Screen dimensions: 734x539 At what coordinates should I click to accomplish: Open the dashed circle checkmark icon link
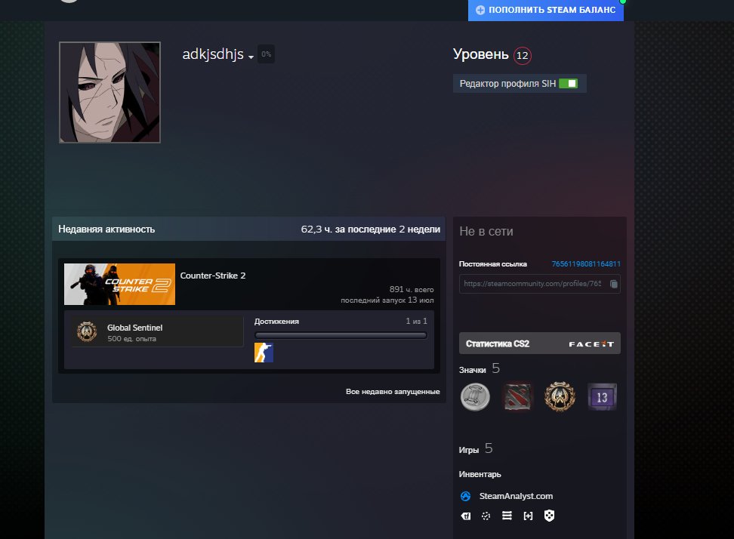pos(486,516)
